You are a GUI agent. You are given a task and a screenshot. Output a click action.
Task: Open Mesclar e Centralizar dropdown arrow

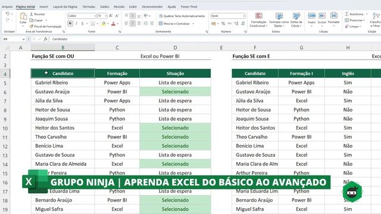193,24
